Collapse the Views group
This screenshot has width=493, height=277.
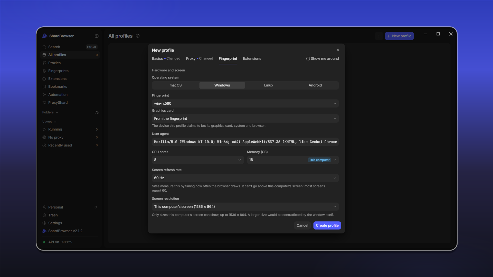click(x=49, y=122)
